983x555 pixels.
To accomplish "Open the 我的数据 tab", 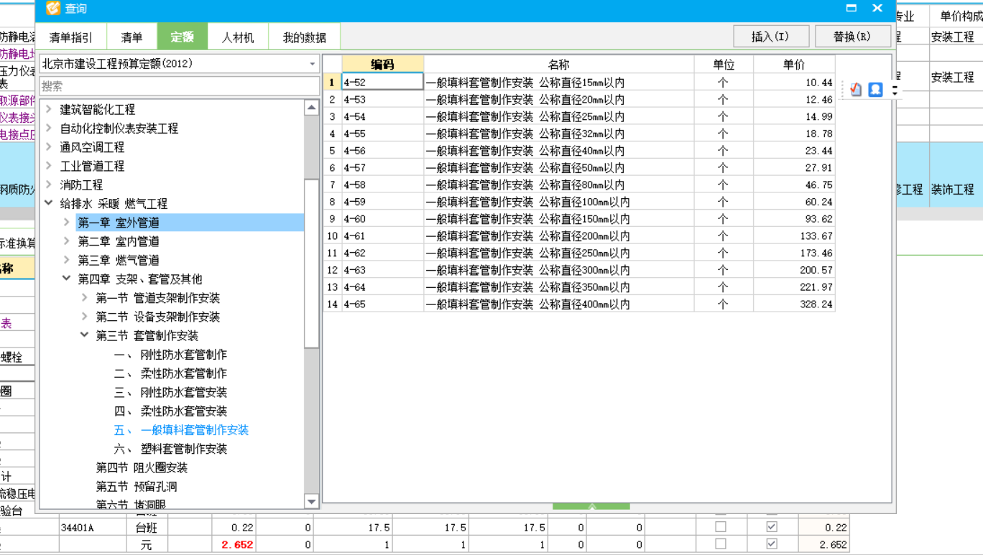I will click(x=305, y=37).
